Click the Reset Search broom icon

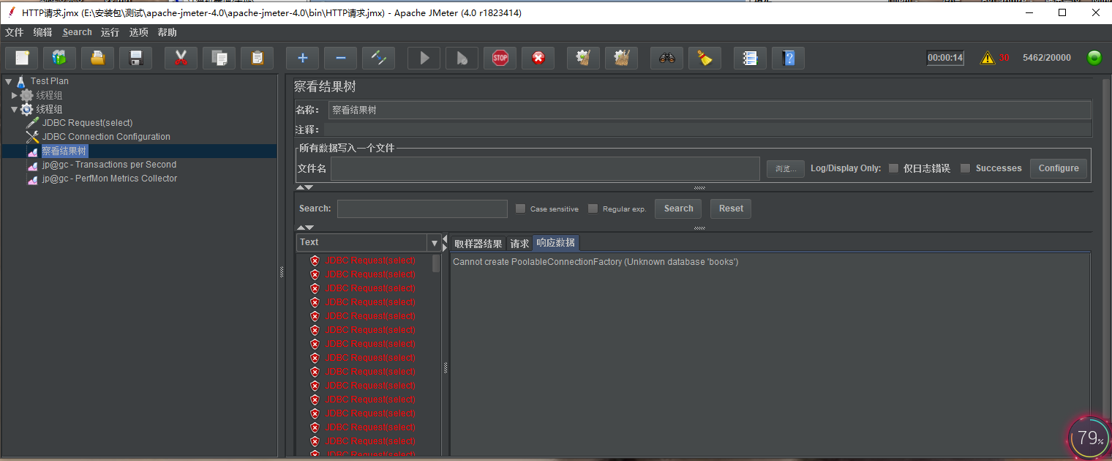(x=705, y=58)
